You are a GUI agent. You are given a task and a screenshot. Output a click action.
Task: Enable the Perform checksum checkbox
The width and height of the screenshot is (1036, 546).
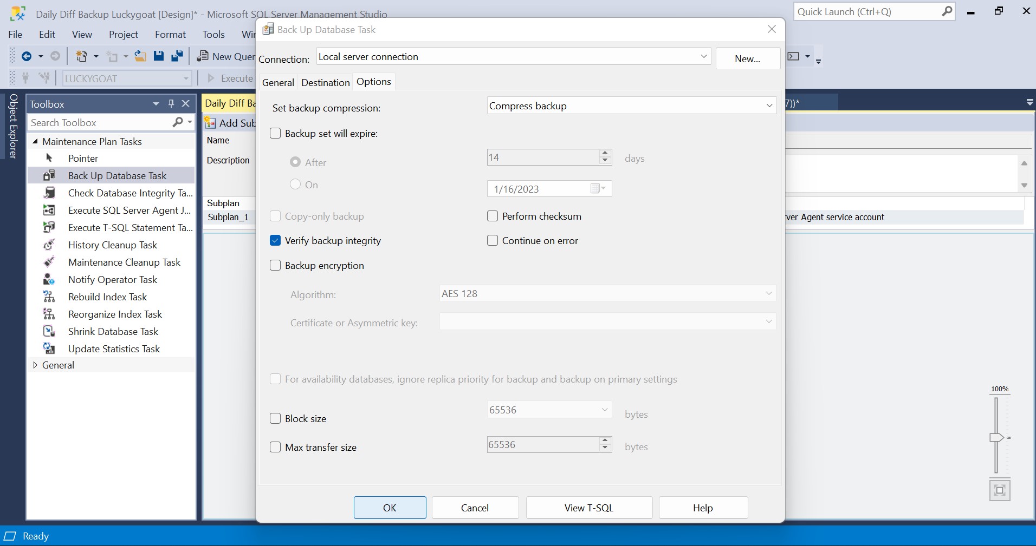click(493, 216)
